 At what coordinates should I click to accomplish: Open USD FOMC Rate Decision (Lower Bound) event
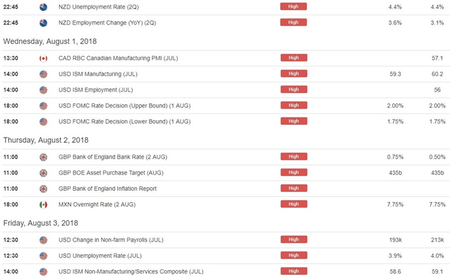click(x=125, y=121)
